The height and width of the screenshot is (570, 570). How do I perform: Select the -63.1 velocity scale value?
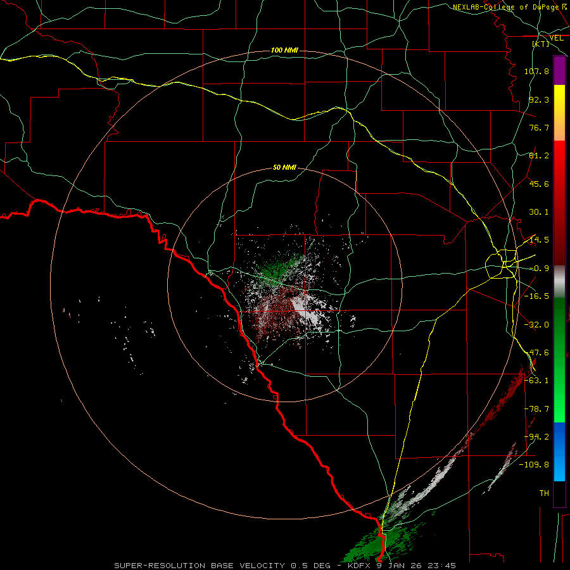536,381
